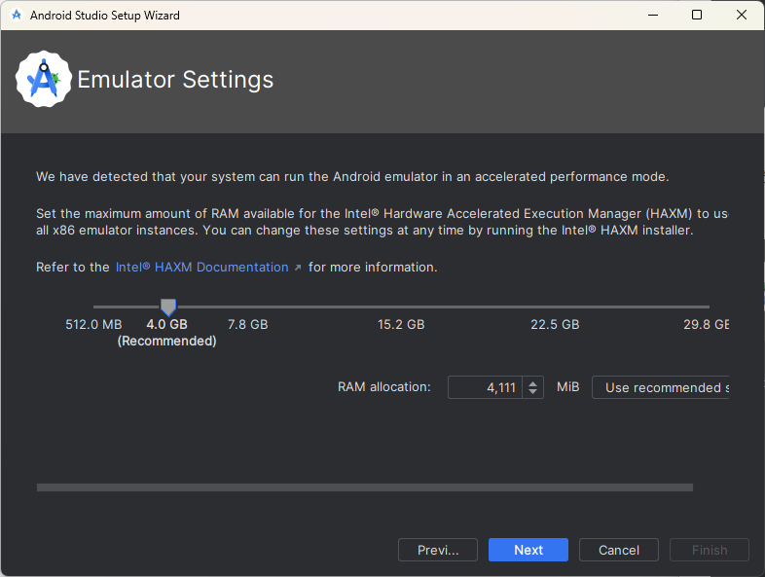
Task: Click the 15.2 GB slider label
Action: click(401, 324)
